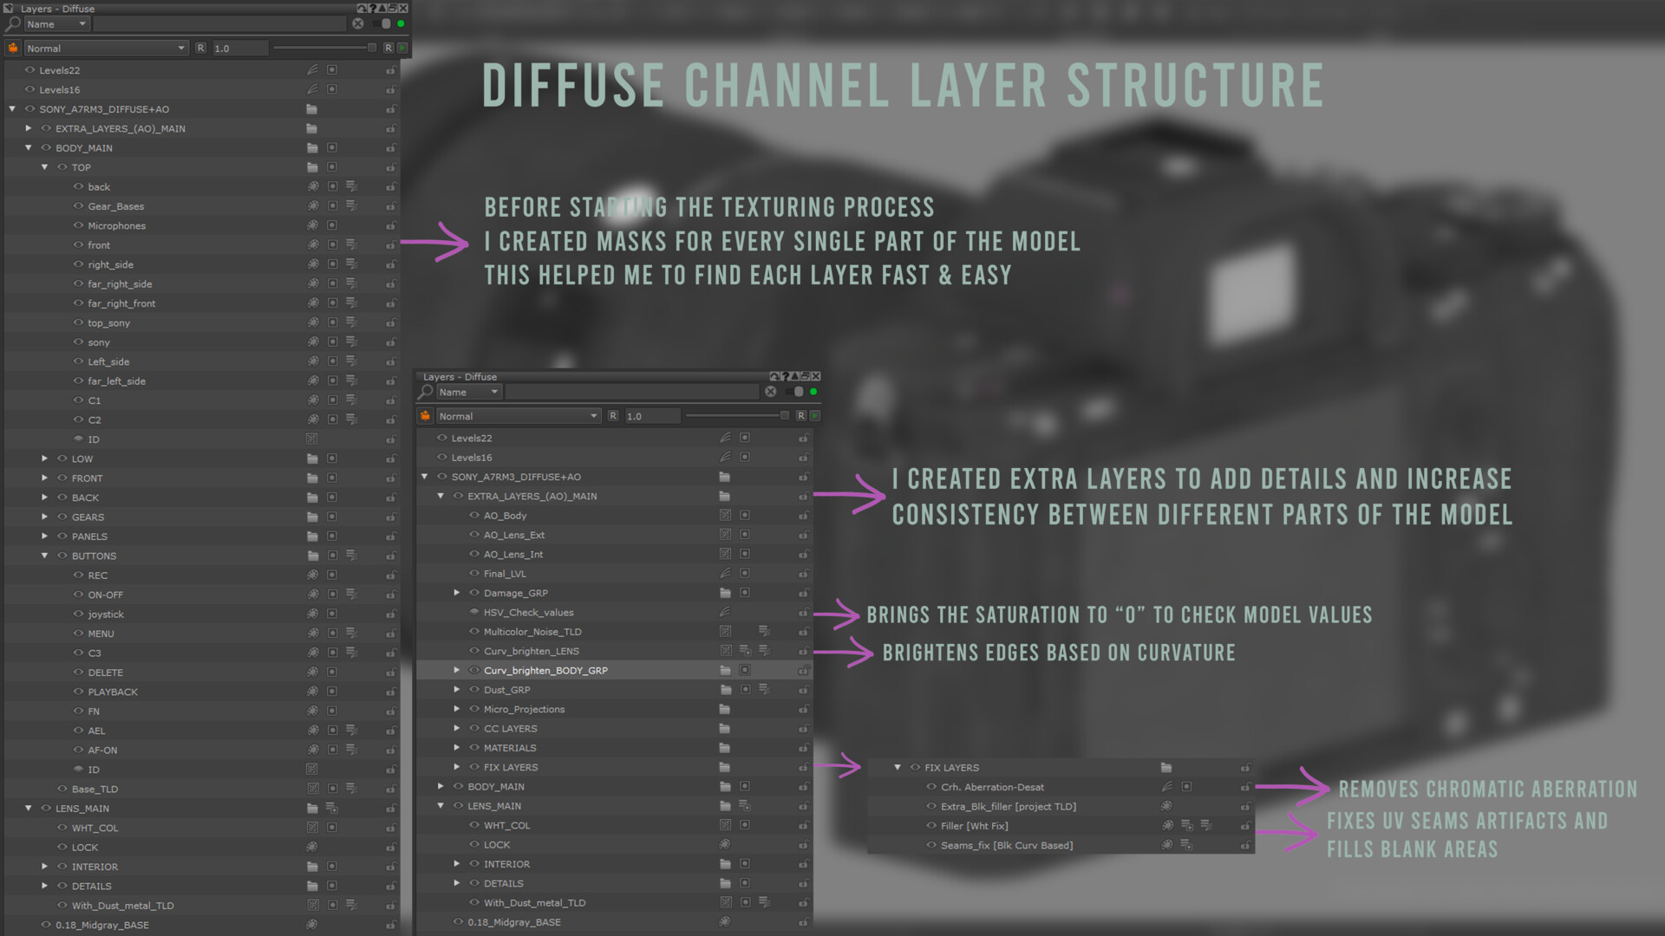
Task: Toggle the eye on Seams_fix [Blk Curv Based]
Action: (931, 845)
